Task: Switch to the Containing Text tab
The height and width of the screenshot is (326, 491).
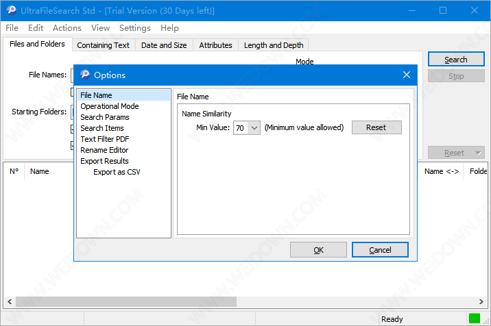Action: pos(104,45)
